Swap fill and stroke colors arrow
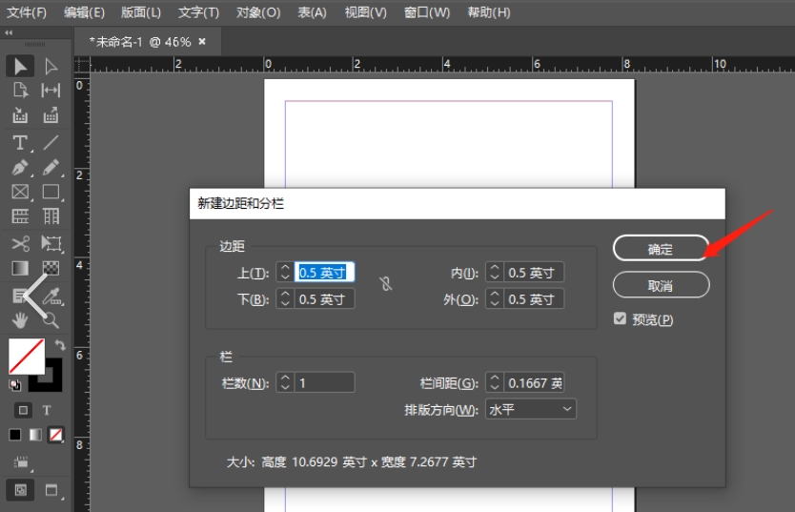The image size is (795, 512). [x=60, y=345]
